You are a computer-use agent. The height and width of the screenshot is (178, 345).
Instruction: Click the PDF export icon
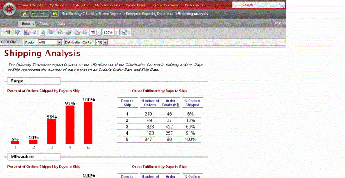pos(93,32)
